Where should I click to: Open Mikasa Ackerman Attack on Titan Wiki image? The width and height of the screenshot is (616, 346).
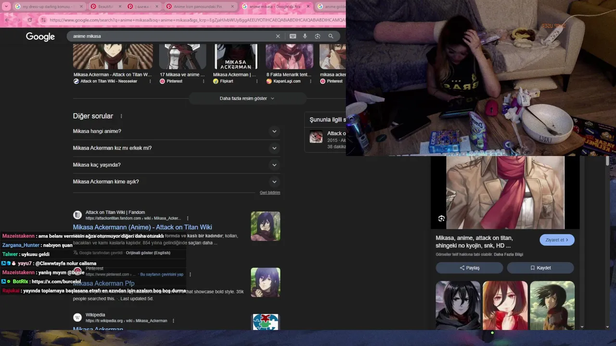[113, 56]
